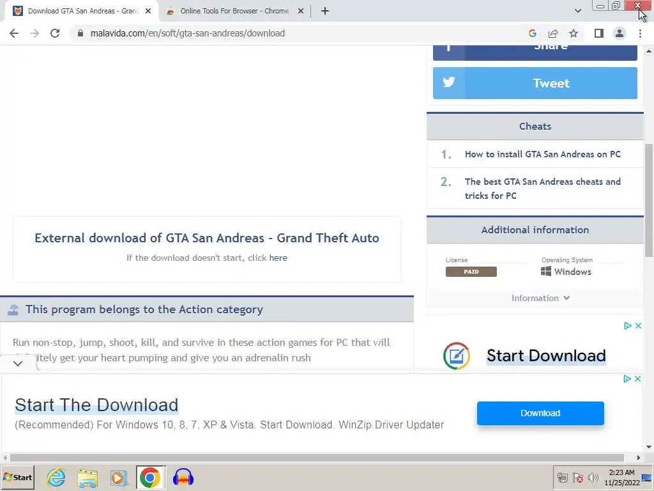Click the Start Download sidebar ad text

[x=546, y=355]
